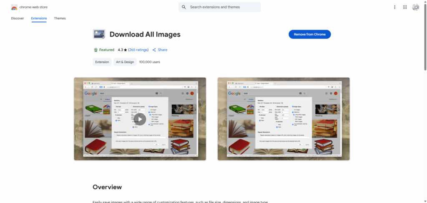The height and width of the screenshot is (203, 427).
Task: Click the share icon next to Share
Action: [x=154, y=50]
